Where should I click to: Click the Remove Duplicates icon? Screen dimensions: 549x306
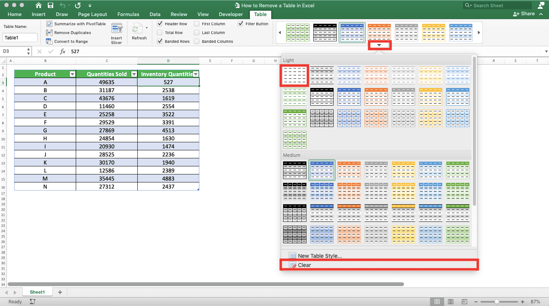click(x=49, y=33)
